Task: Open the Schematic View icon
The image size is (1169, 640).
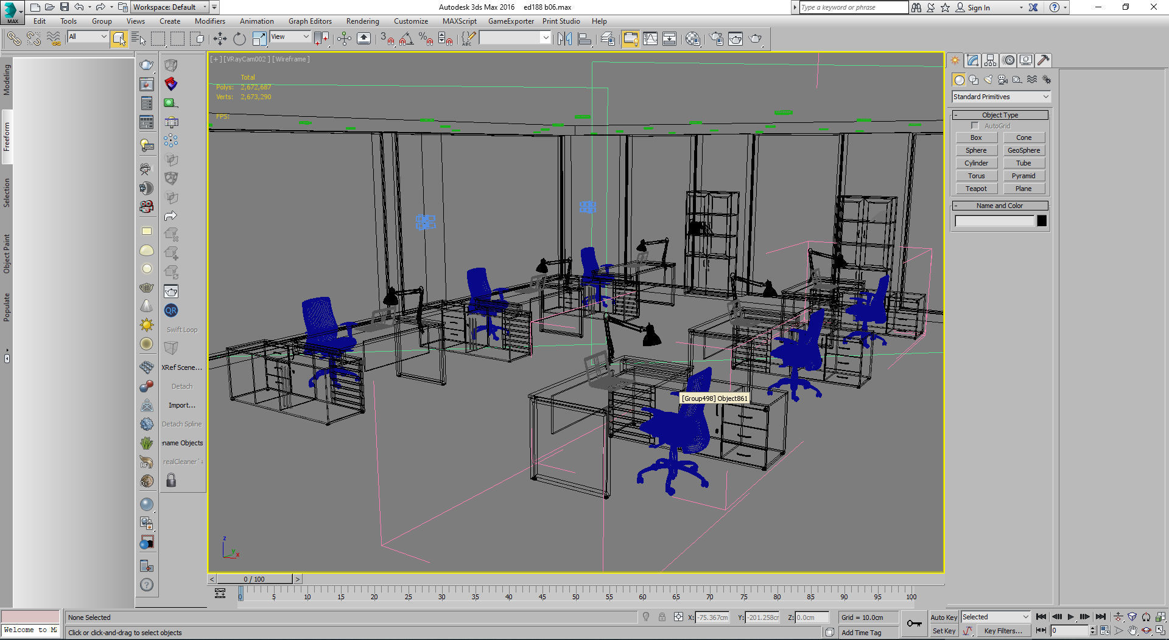Action: tap(669, 39)
